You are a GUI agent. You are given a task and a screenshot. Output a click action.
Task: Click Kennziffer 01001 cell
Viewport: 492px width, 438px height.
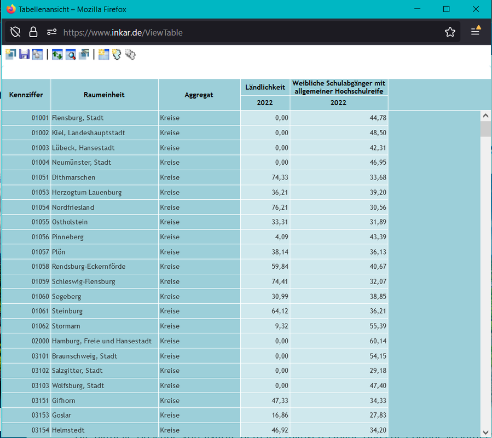click(x=26, y=118)
